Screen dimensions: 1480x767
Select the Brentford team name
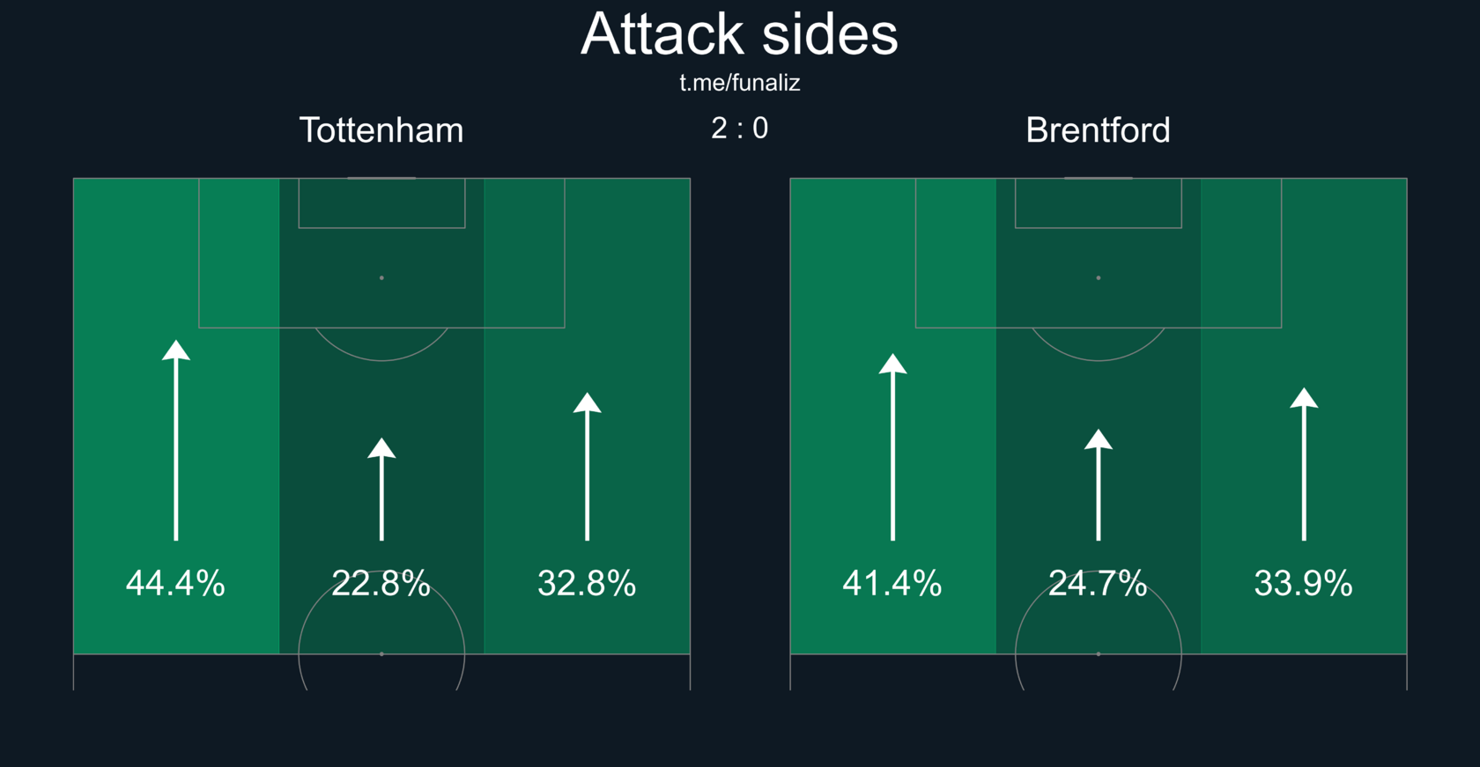click(x=1098, y=130)
